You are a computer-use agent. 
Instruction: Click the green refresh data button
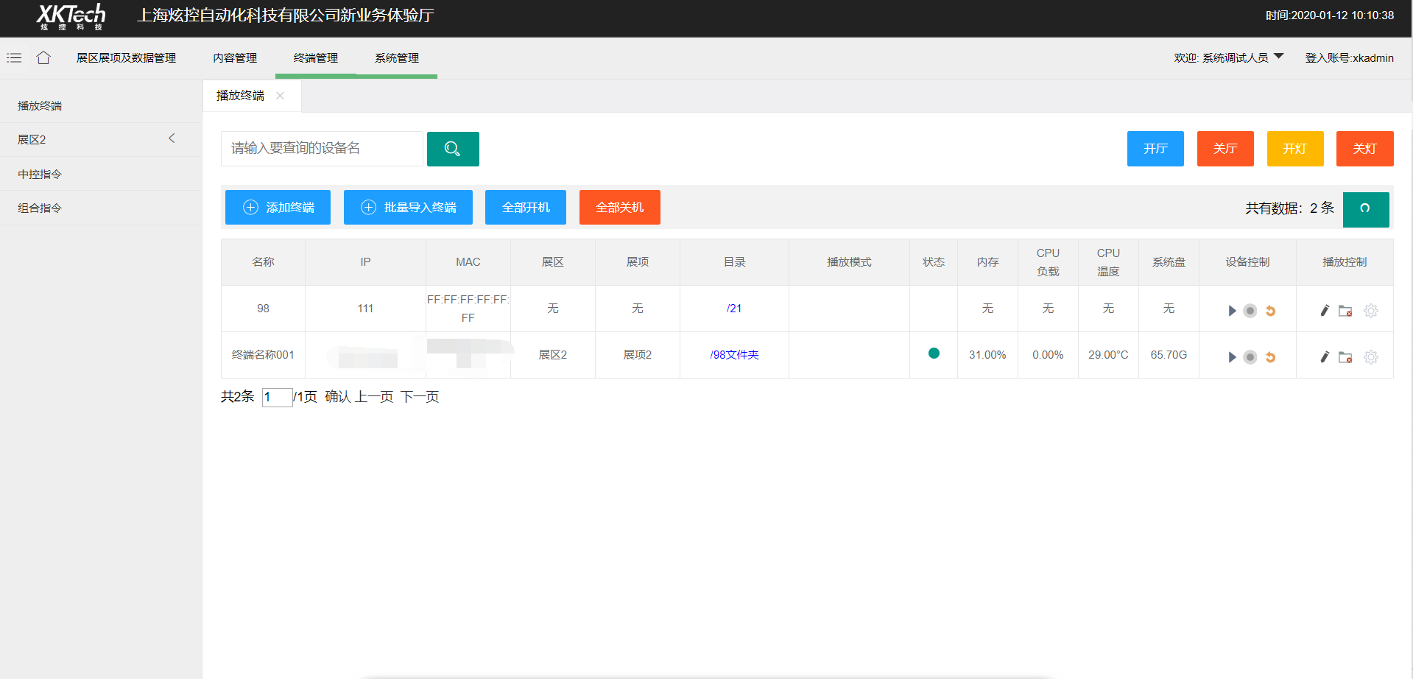(1365, 209)
